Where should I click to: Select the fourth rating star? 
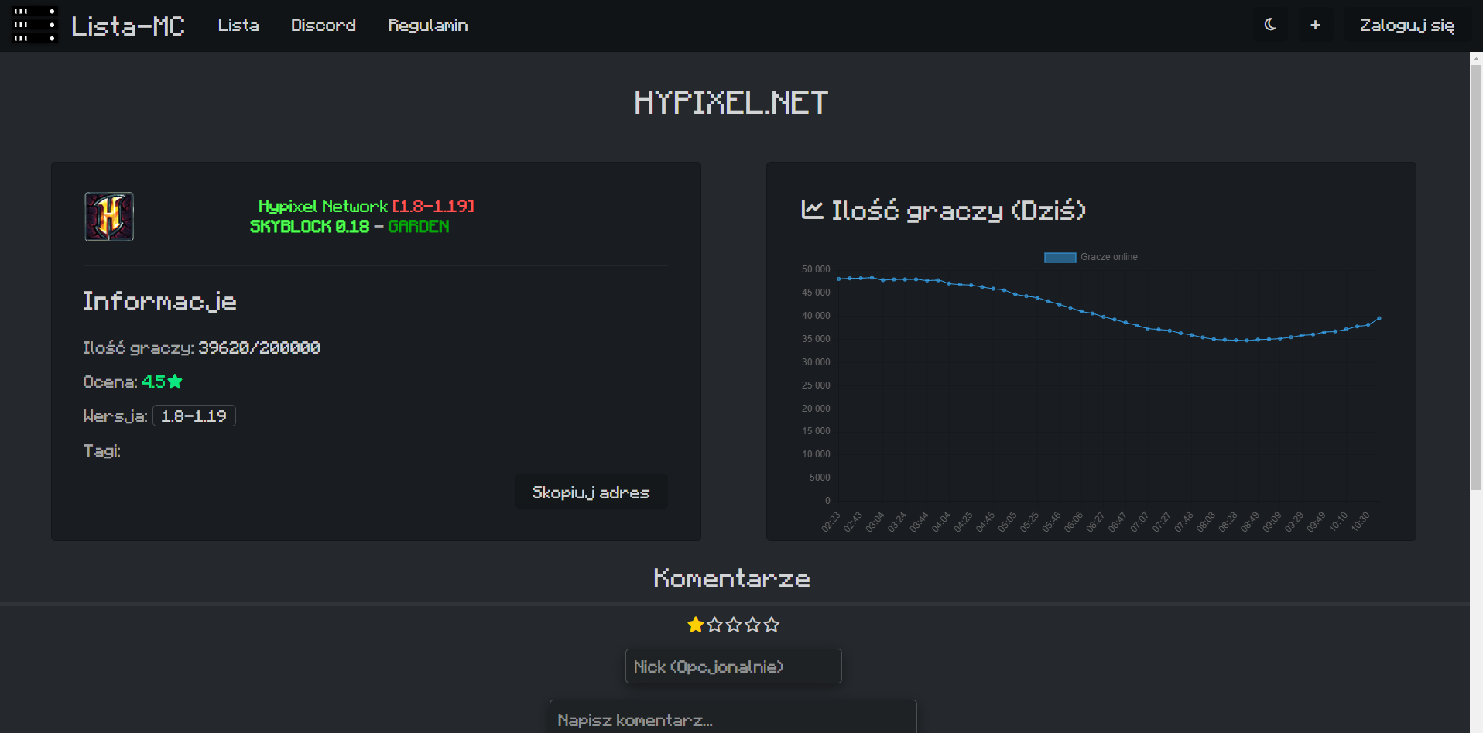tap(752, 625)
